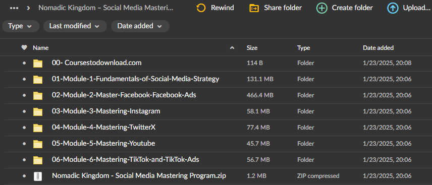
Task: Click the Share folder icon
Action: [254, 8]
